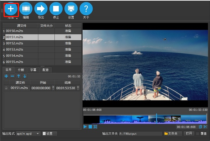Click the lock icon of the merge row

pyautogui.click(x=6, y=88)
